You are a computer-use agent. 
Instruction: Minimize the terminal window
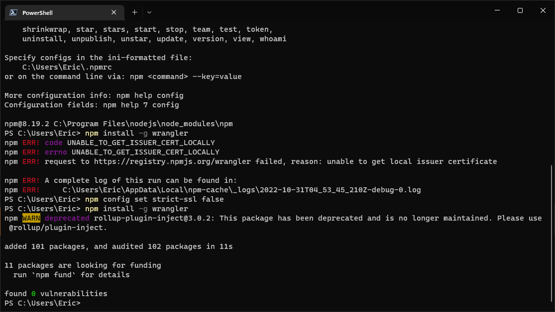(497, 10)
